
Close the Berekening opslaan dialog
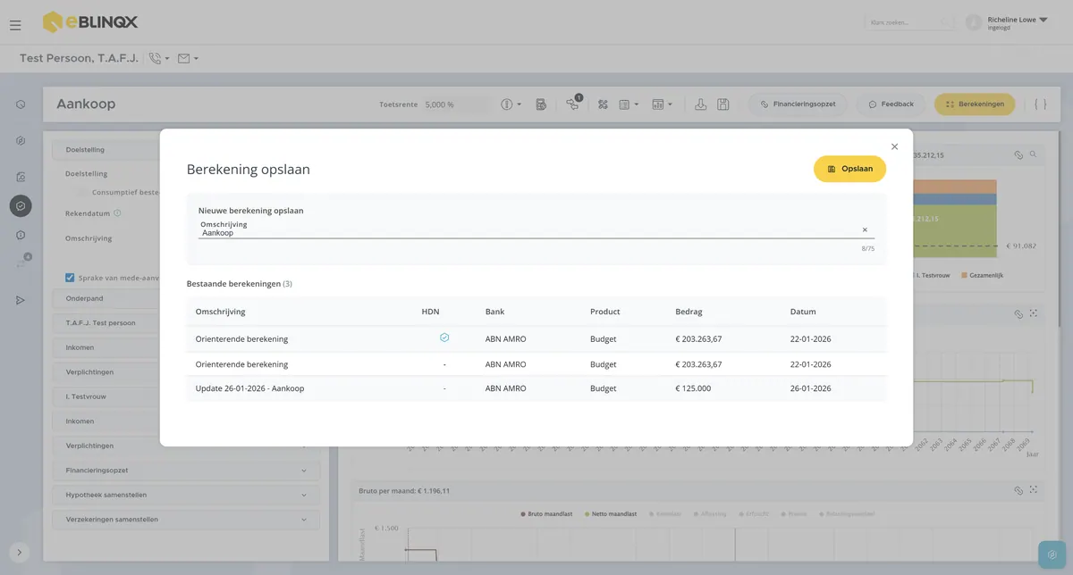[894, 146]
